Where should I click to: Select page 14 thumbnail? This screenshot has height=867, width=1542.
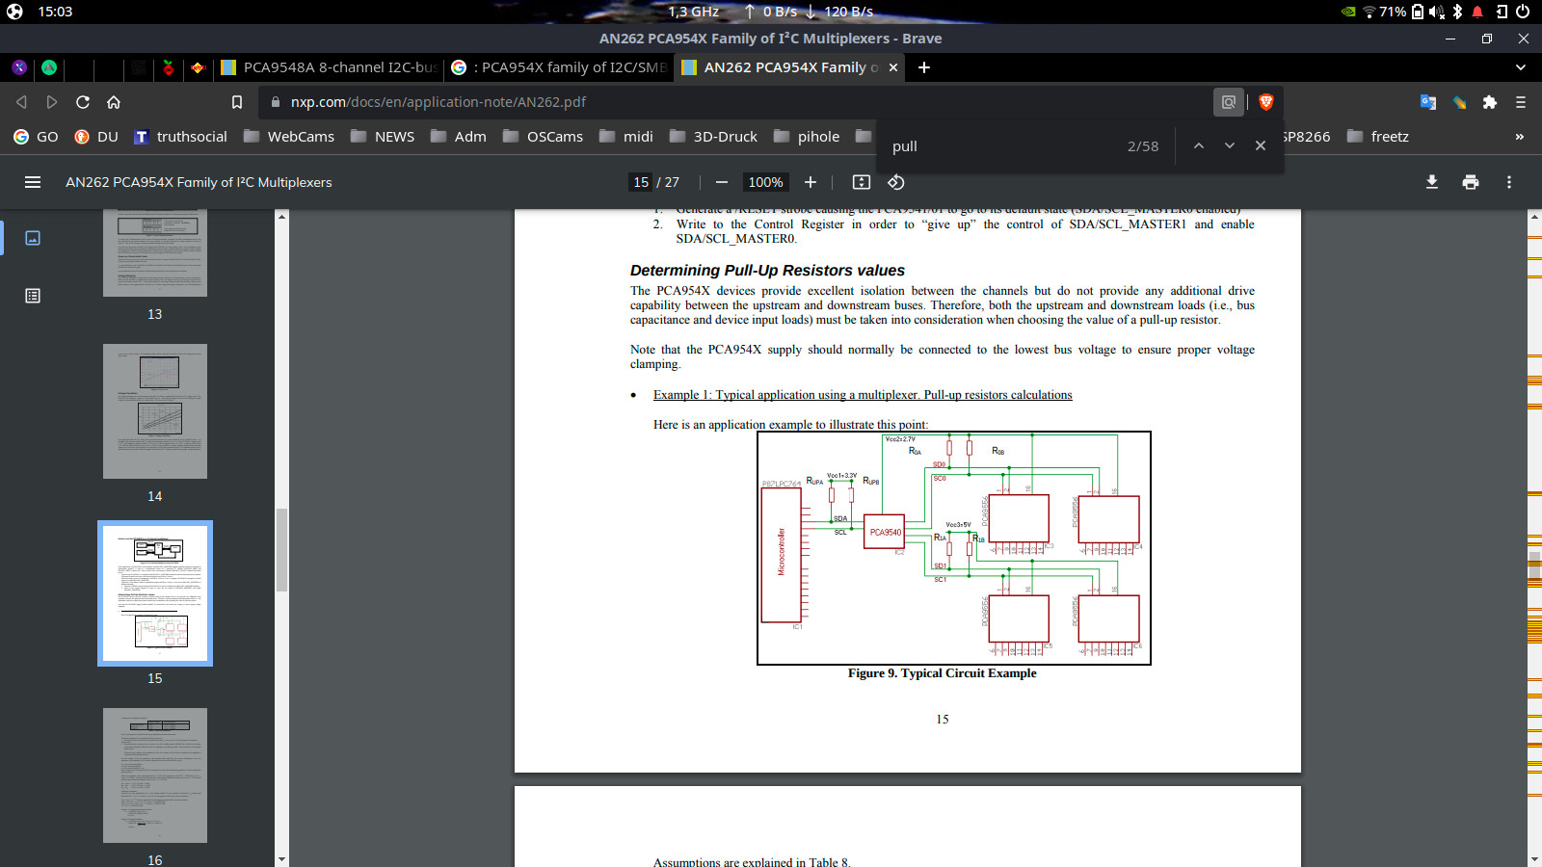[x=155, y=411]
